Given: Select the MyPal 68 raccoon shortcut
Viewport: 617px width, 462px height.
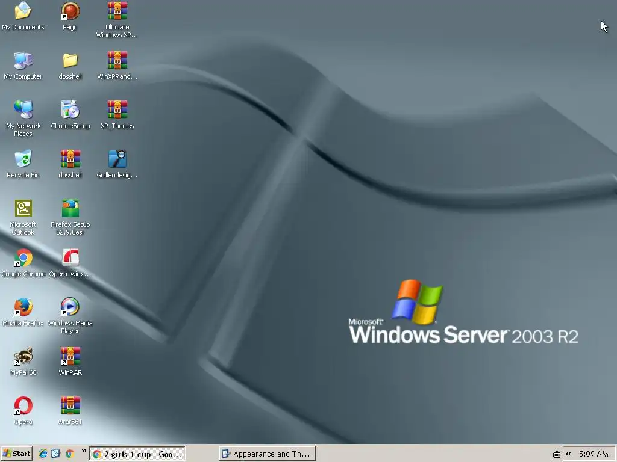Looking at the screenshot, I should click(23, 356).
